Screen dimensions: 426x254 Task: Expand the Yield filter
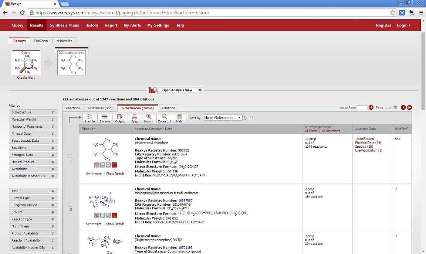[33, 191]
